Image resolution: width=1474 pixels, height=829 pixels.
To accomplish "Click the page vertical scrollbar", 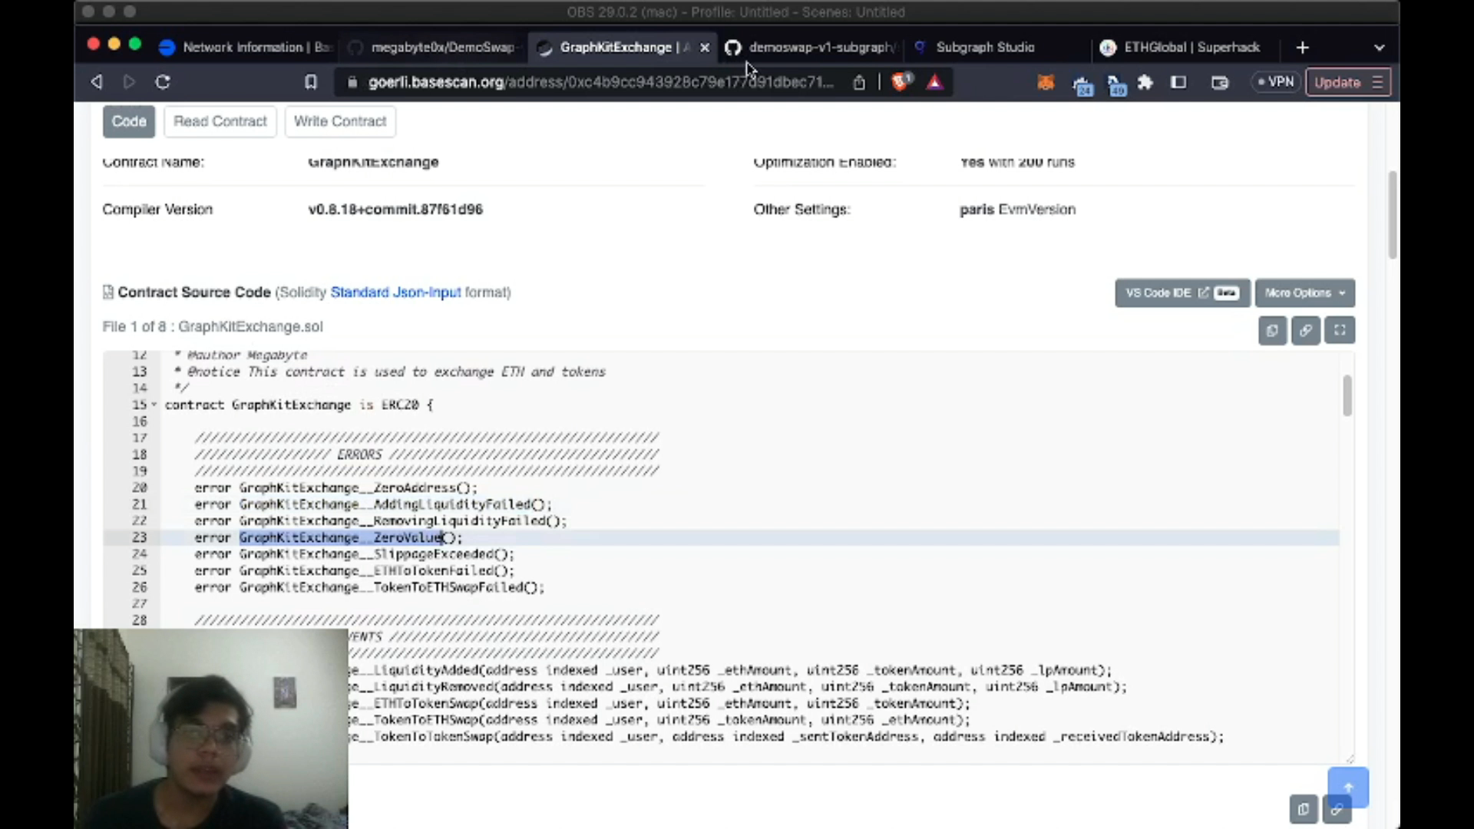I will [x=1393, y=215].
